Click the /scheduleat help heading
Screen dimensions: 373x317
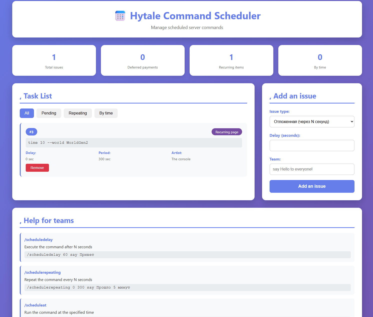35,305
